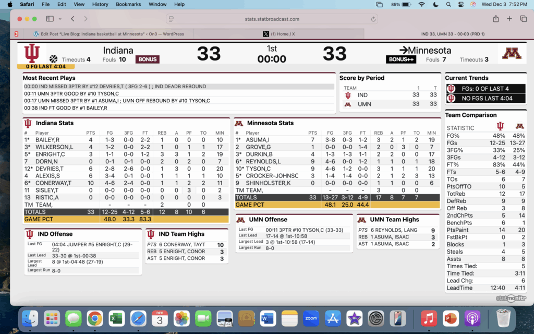
Task: Reload the page using the refresh icon
Action: (x=373, y=19)
